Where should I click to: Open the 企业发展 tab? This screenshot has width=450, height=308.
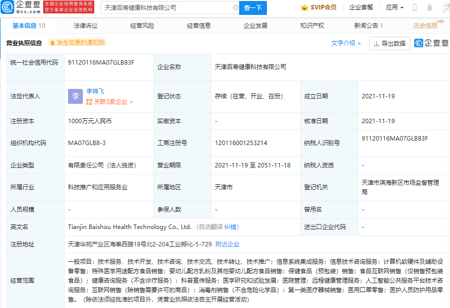pyautogui.click(x=255, y=25)
